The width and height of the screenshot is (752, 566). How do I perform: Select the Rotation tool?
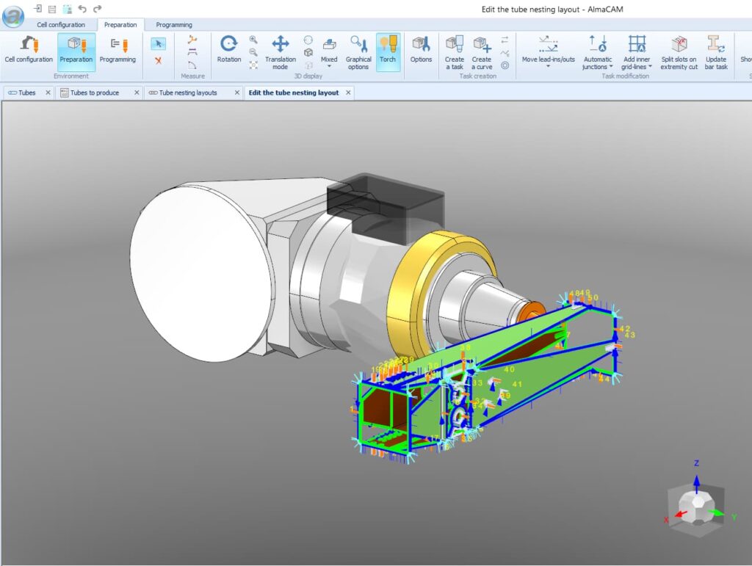(228, 53)
